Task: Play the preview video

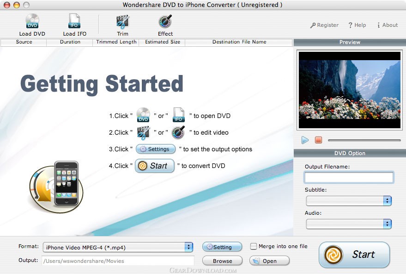Action: click(305, 140)
